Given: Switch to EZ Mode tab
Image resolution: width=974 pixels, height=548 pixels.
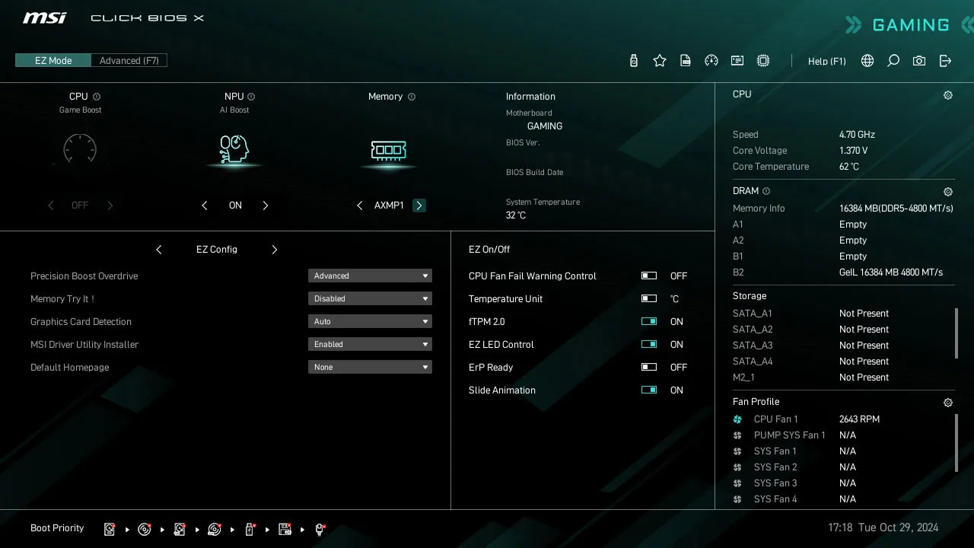Looking at the screenshot, I should click(x=53, y=60).
